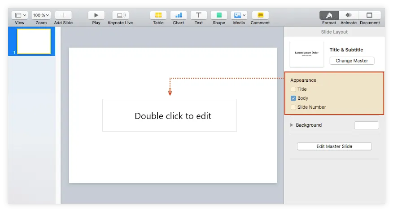Open Keynote Live from the toolbar

tap(120, 15)
